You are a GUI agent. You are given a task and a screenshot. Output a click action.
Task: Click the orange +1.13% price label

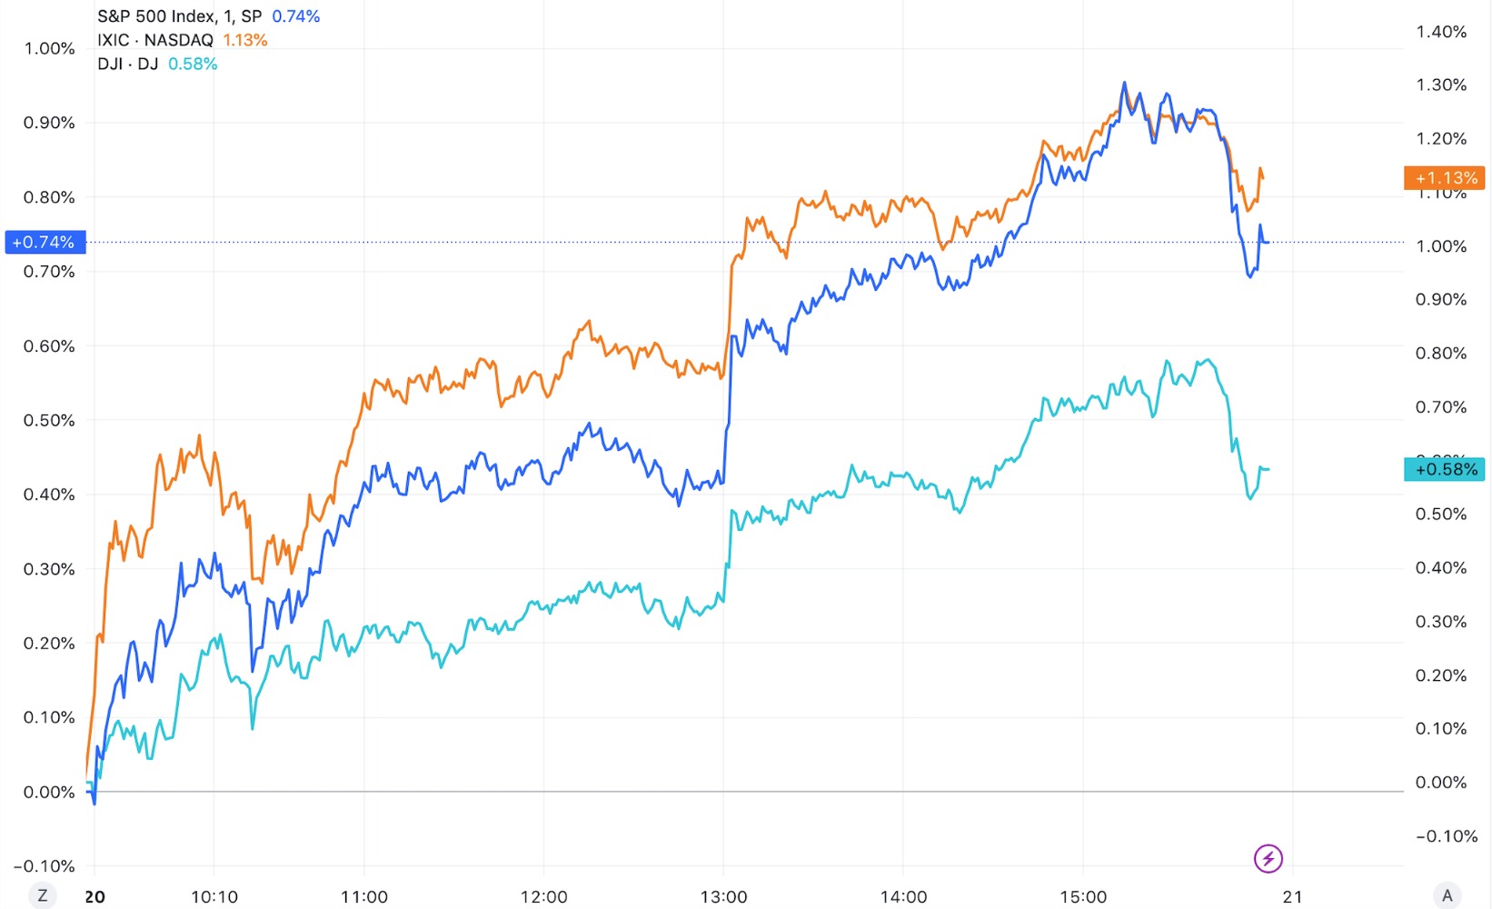(1444, 178)
